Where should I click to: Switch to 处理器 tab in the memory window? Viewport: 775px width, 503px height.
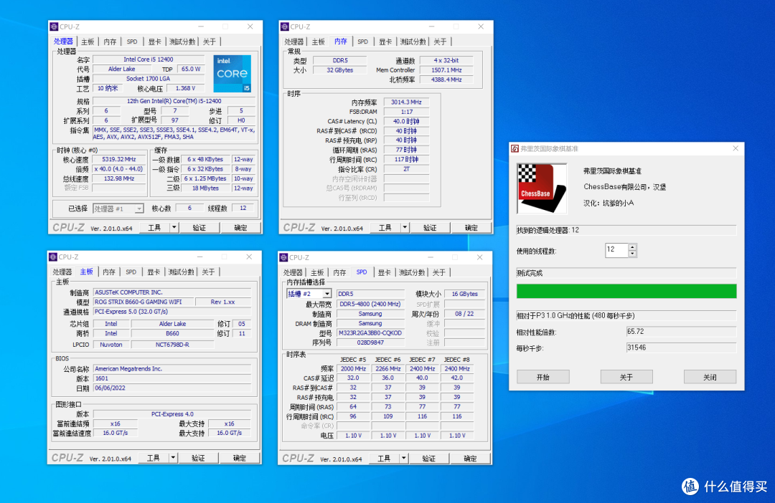click(x=294, y=42)
